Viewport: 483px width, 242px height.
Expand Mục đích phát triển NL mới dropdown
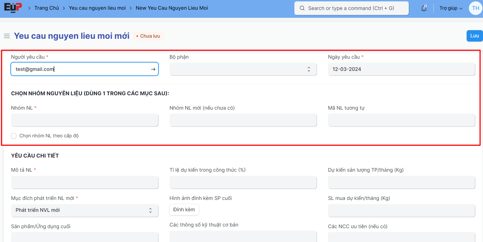[84, 210]
